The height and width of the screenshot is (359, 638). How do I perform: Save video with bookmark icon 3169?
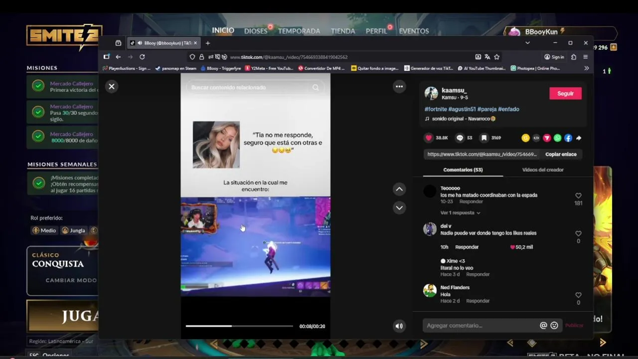pyautogui.click(x=484, y=138)
